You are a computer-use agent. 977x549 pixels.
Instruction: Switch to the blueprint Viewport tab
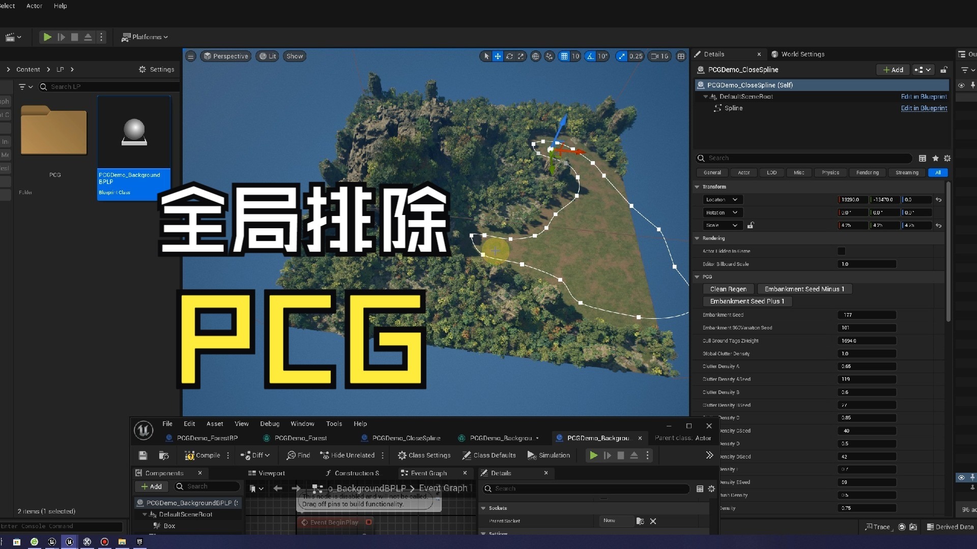[267, 473]
